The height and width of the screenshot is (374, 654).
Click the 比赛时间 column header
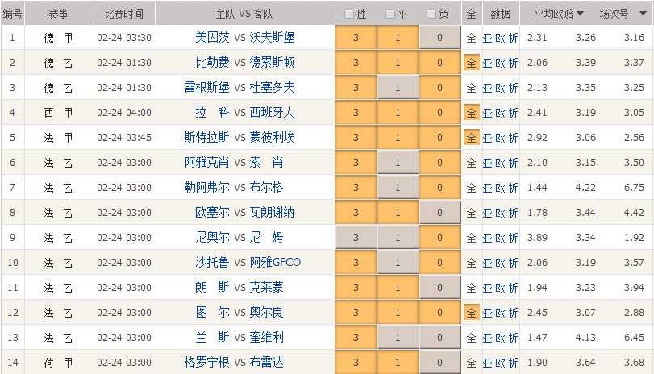pos(124,14)
